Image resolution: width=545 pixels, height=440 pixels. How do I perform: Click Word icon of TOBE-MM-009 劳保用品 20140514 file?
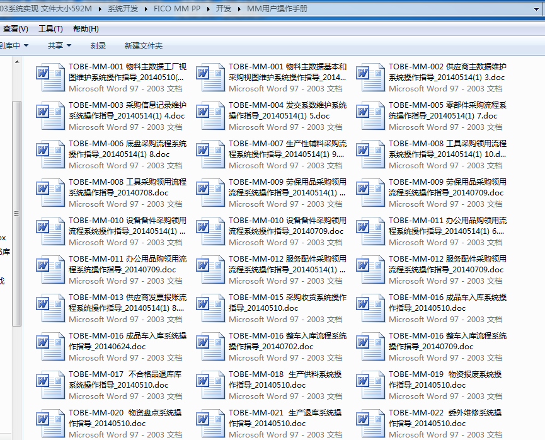210,192
